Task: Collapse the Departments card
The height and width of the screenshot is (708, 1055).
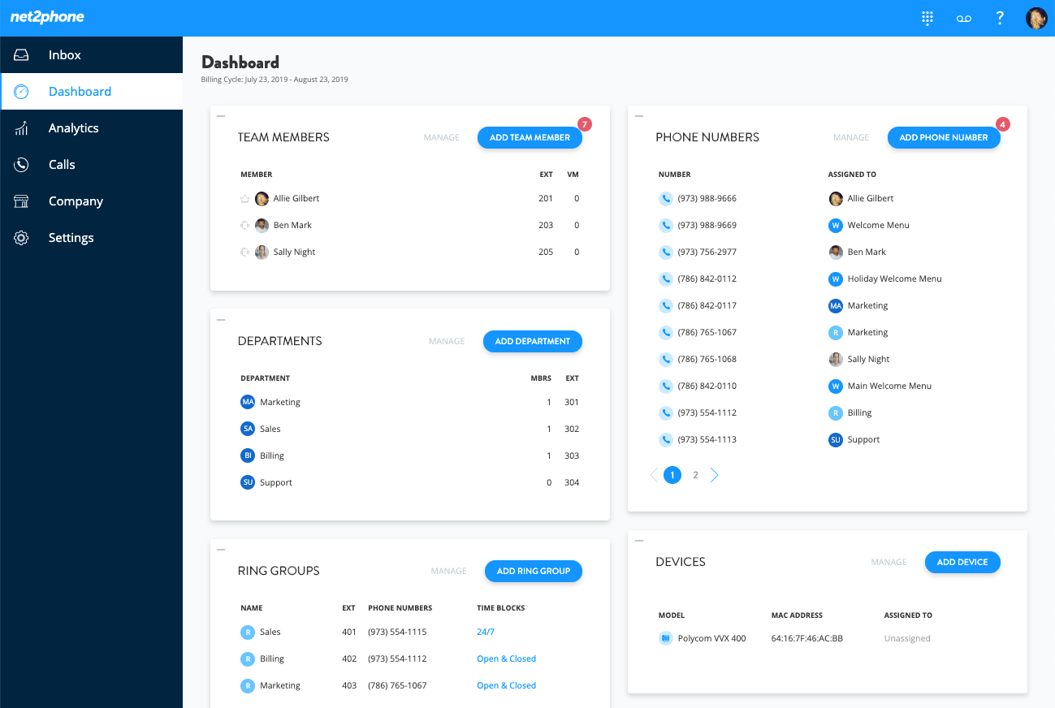Action: pyautogui.click(x=221, y=320)
